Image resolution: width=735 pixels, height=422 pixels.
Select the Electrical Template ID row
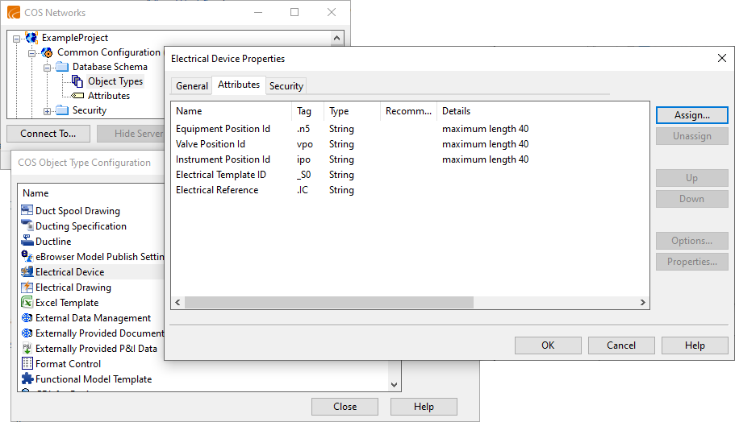[x=220, y=175]
